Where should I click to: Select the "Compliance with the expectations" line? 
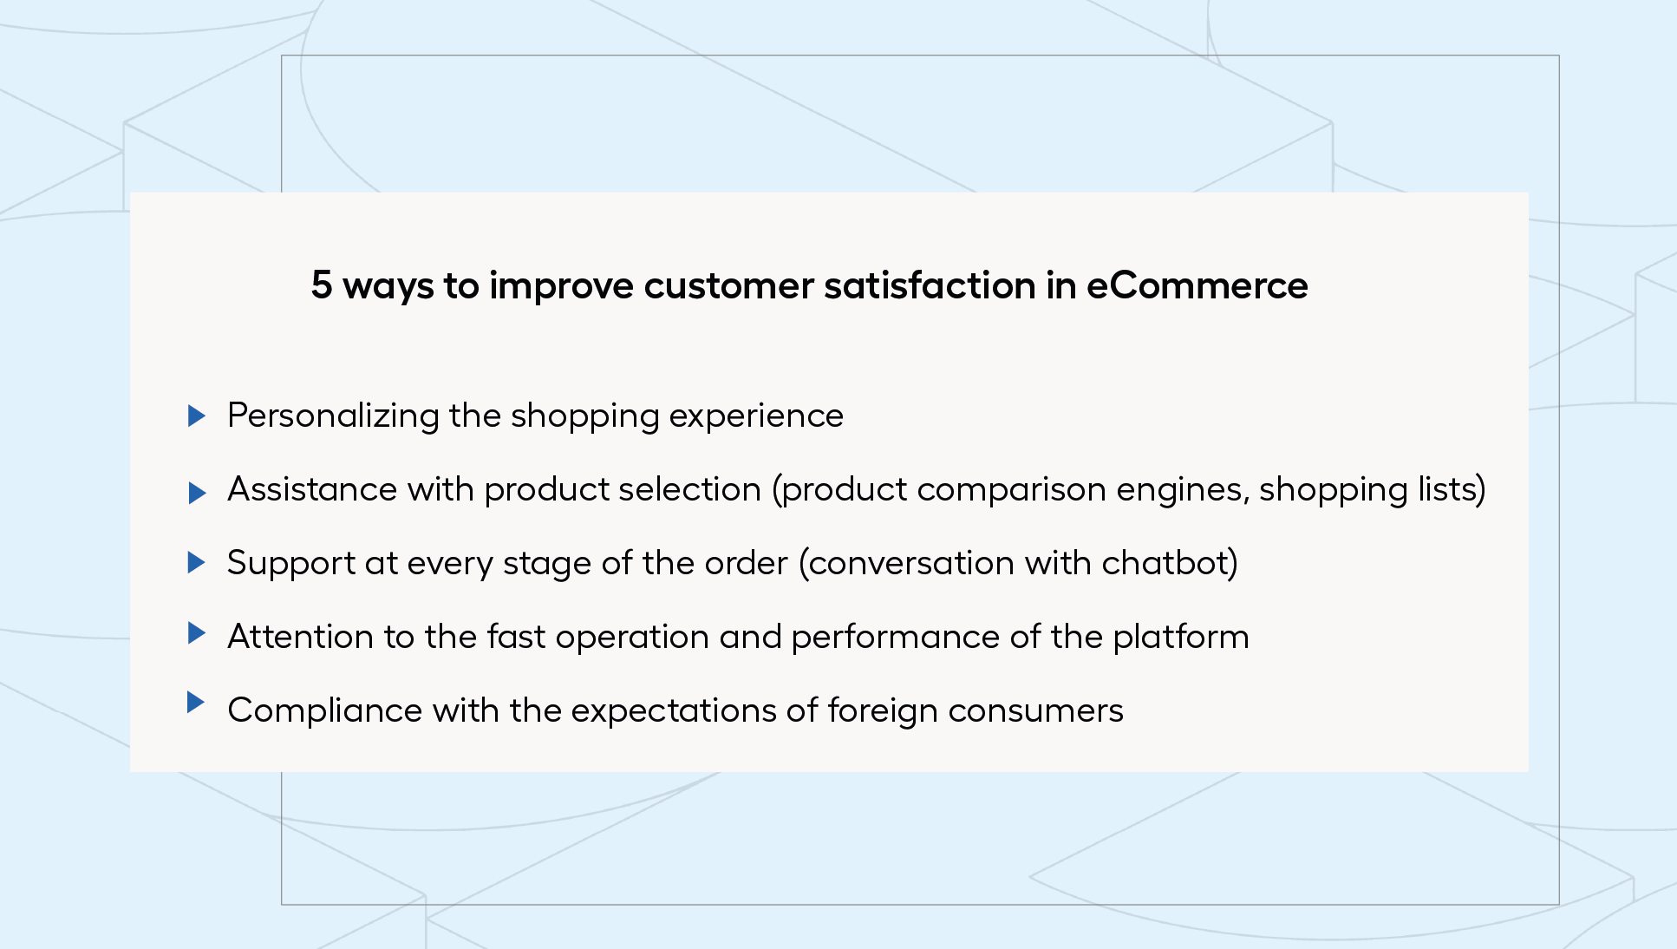(x=675, y=711)
